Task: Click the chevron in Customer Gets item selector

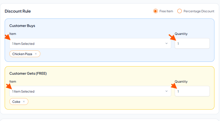Action: 167,91
